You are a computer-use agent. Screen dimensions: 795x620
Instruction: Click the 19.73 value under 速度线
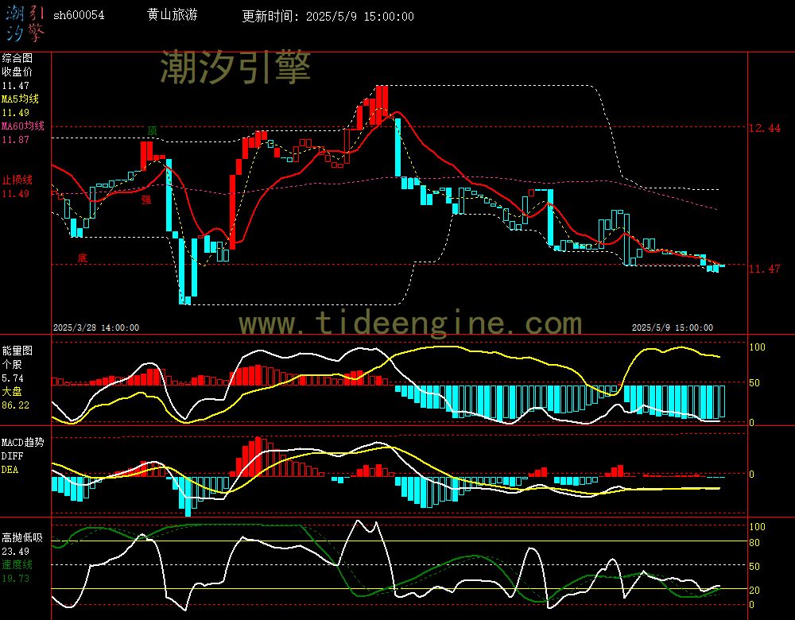(x=15, y=579)
